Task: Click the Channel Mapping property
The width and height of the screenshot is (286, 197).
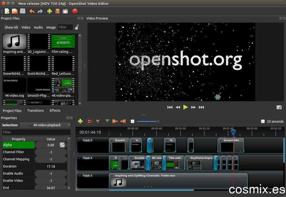Action: 16,159
